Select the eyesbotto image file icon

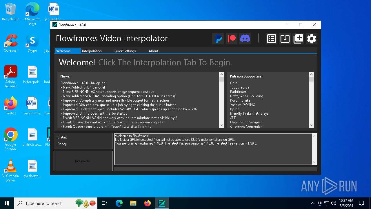32,169
